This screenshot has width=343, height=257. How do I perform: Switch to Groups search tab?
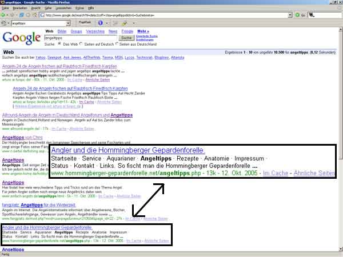(x=76, y=31)
